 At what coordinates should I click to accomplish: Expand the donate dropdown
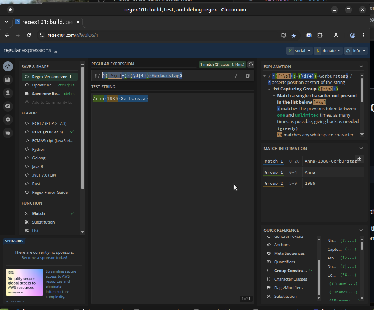[328, 51]
